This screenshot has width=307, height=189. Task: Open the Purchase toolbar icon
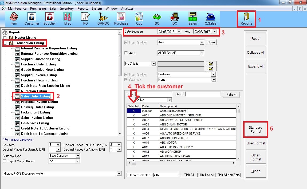point(121,19)
